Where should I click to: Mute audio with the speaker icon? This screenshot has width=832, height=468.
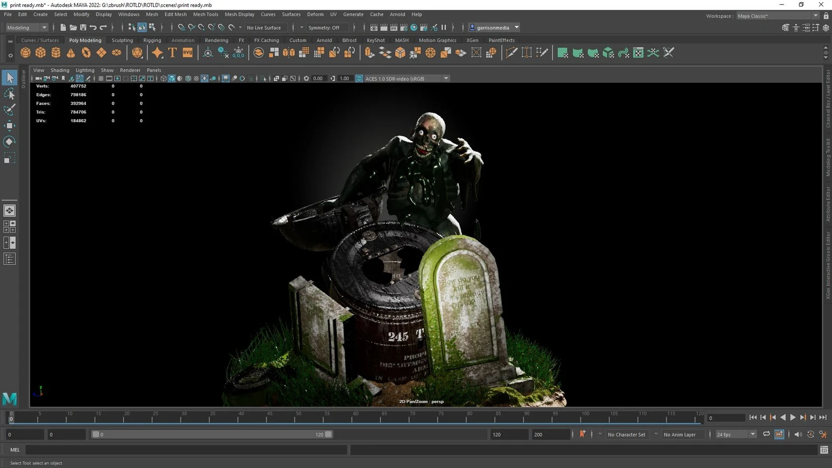pyautogui.click(x=798, y=434)
